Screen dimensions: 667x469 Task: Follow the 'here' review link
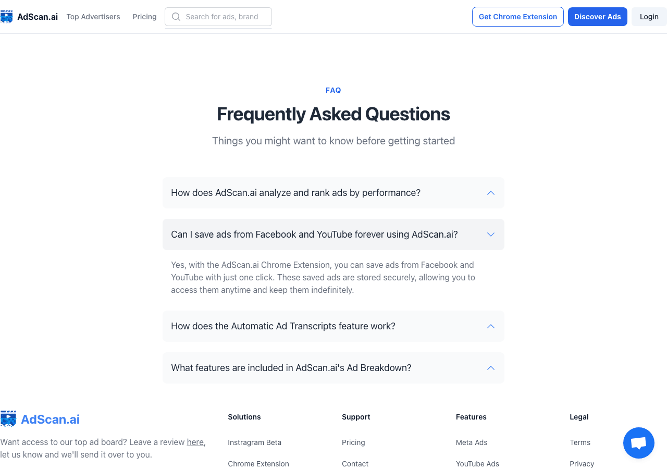click(195, 442)
